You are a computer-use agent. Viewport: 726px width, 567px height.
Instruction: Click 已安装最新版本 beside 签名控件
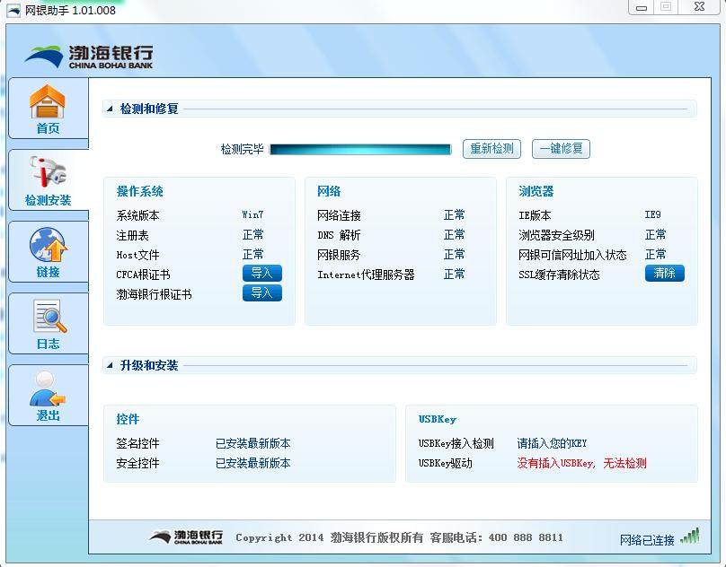252,443
